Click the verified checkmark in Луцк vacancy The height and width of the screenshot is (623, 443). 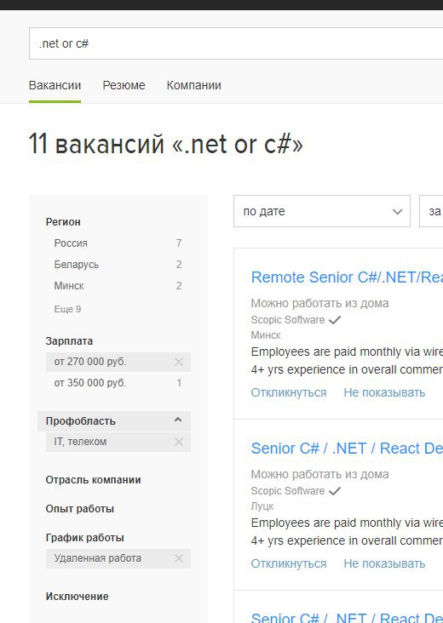pyautogui.click(x=335, y=491)
